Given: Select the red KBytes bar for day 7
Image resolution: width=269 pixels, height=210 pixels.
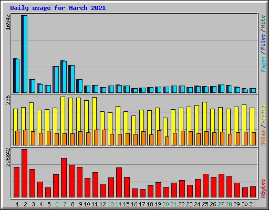Looking at the screenshot, I should (64, 178).
